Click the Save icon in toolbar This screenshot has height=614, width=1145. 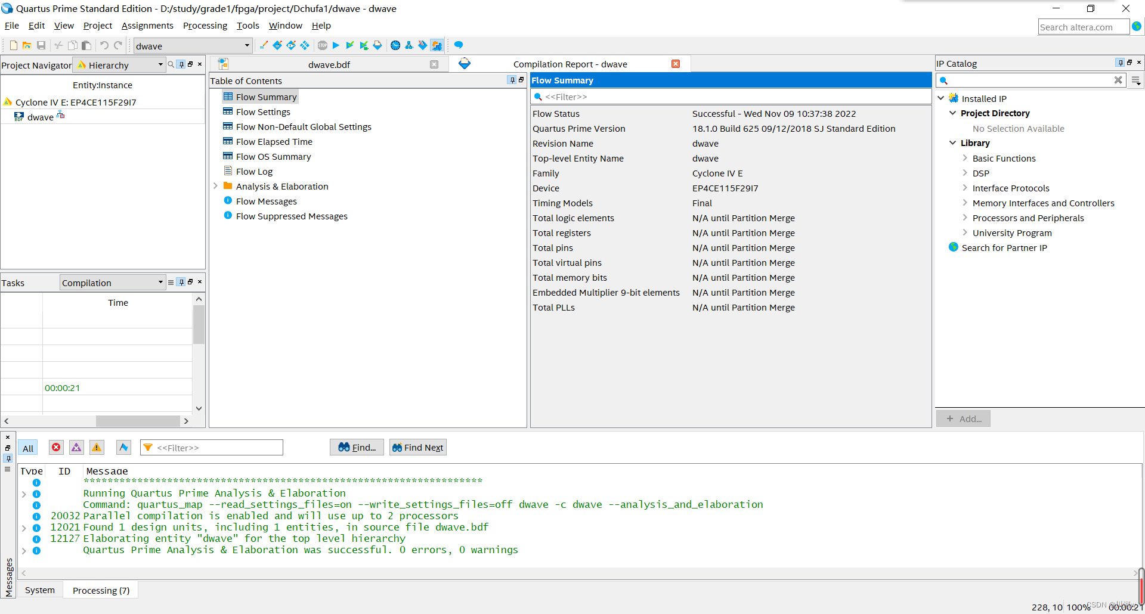(x=41, y=45)
